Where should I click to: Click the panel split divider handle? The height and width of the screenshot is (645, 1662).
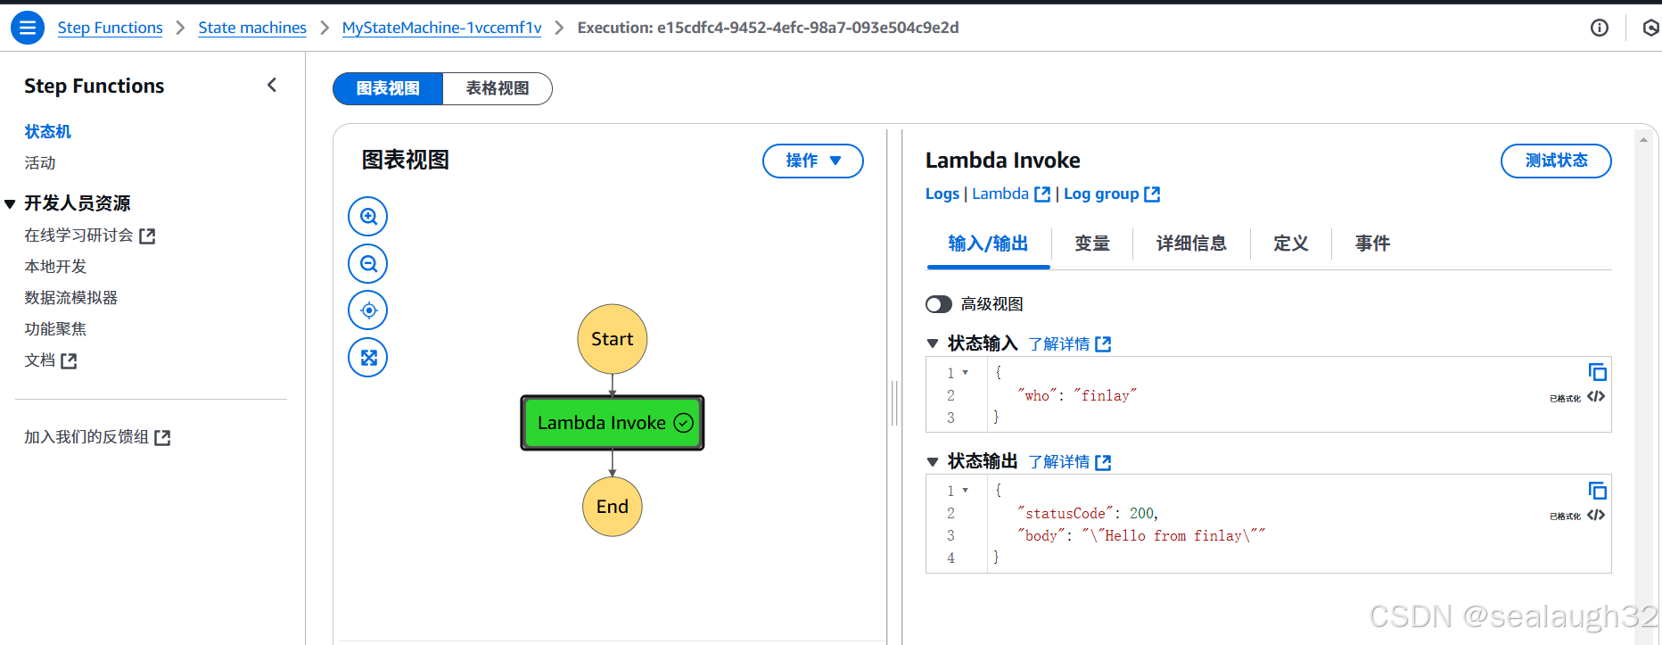coord(894,403)
